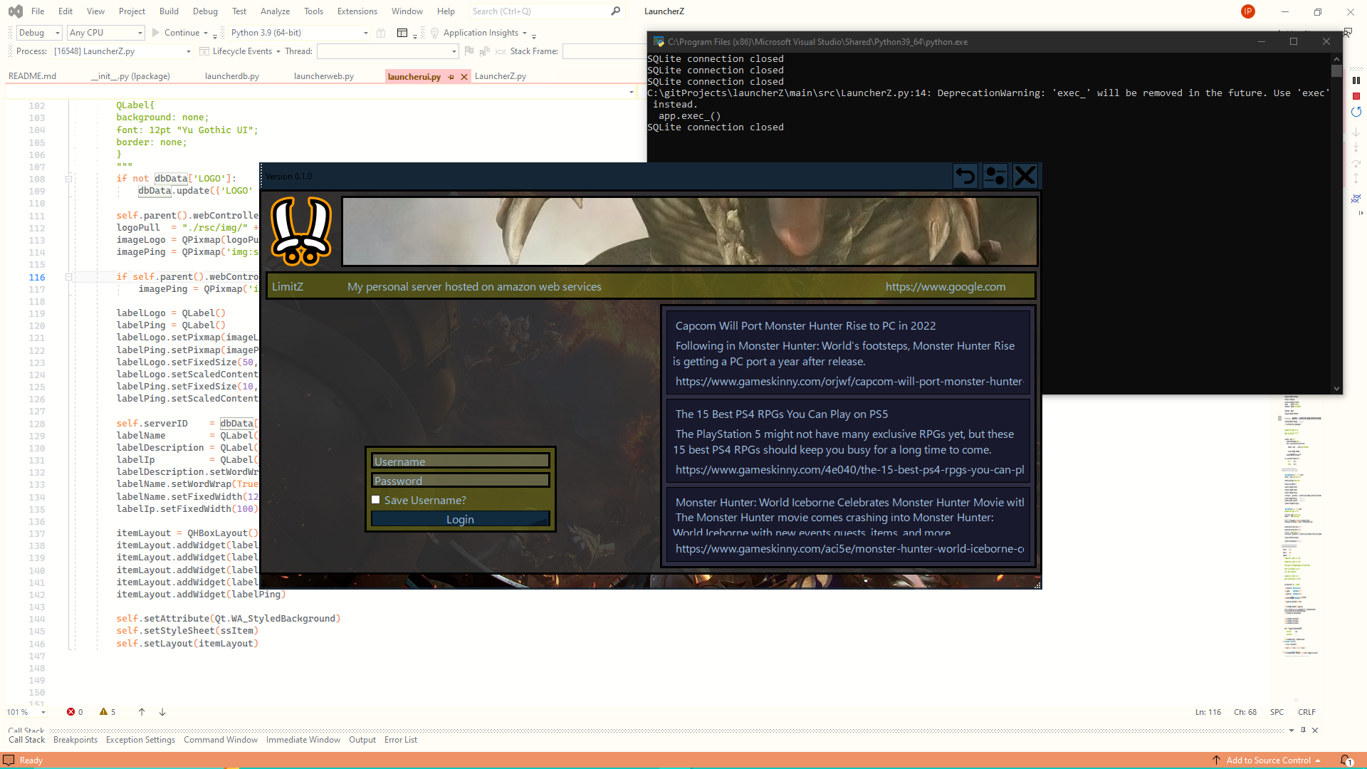The image size is (1367, 769).
Task: Collapse the code block at line 116
Action: pyautogui.click(x=69, y=277)
